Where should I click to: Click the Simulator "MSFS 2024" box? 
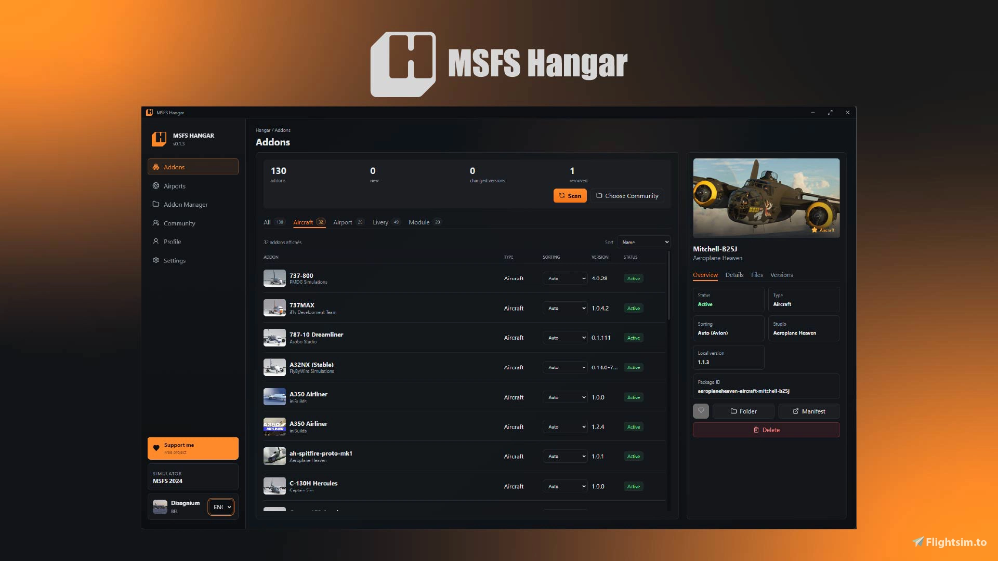point(193,477)
